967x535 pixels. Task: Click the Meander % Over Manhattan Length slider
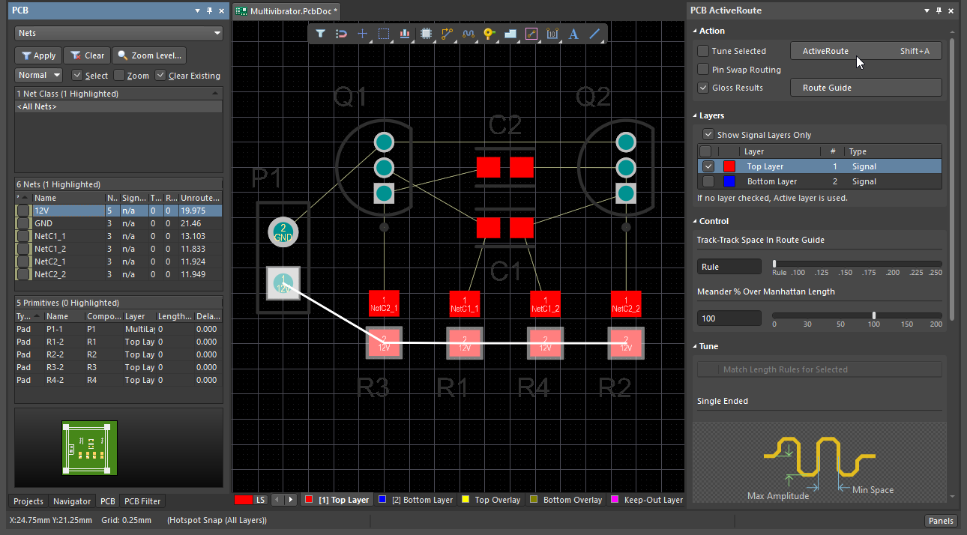pyautogui.click(x=874, y=315)
